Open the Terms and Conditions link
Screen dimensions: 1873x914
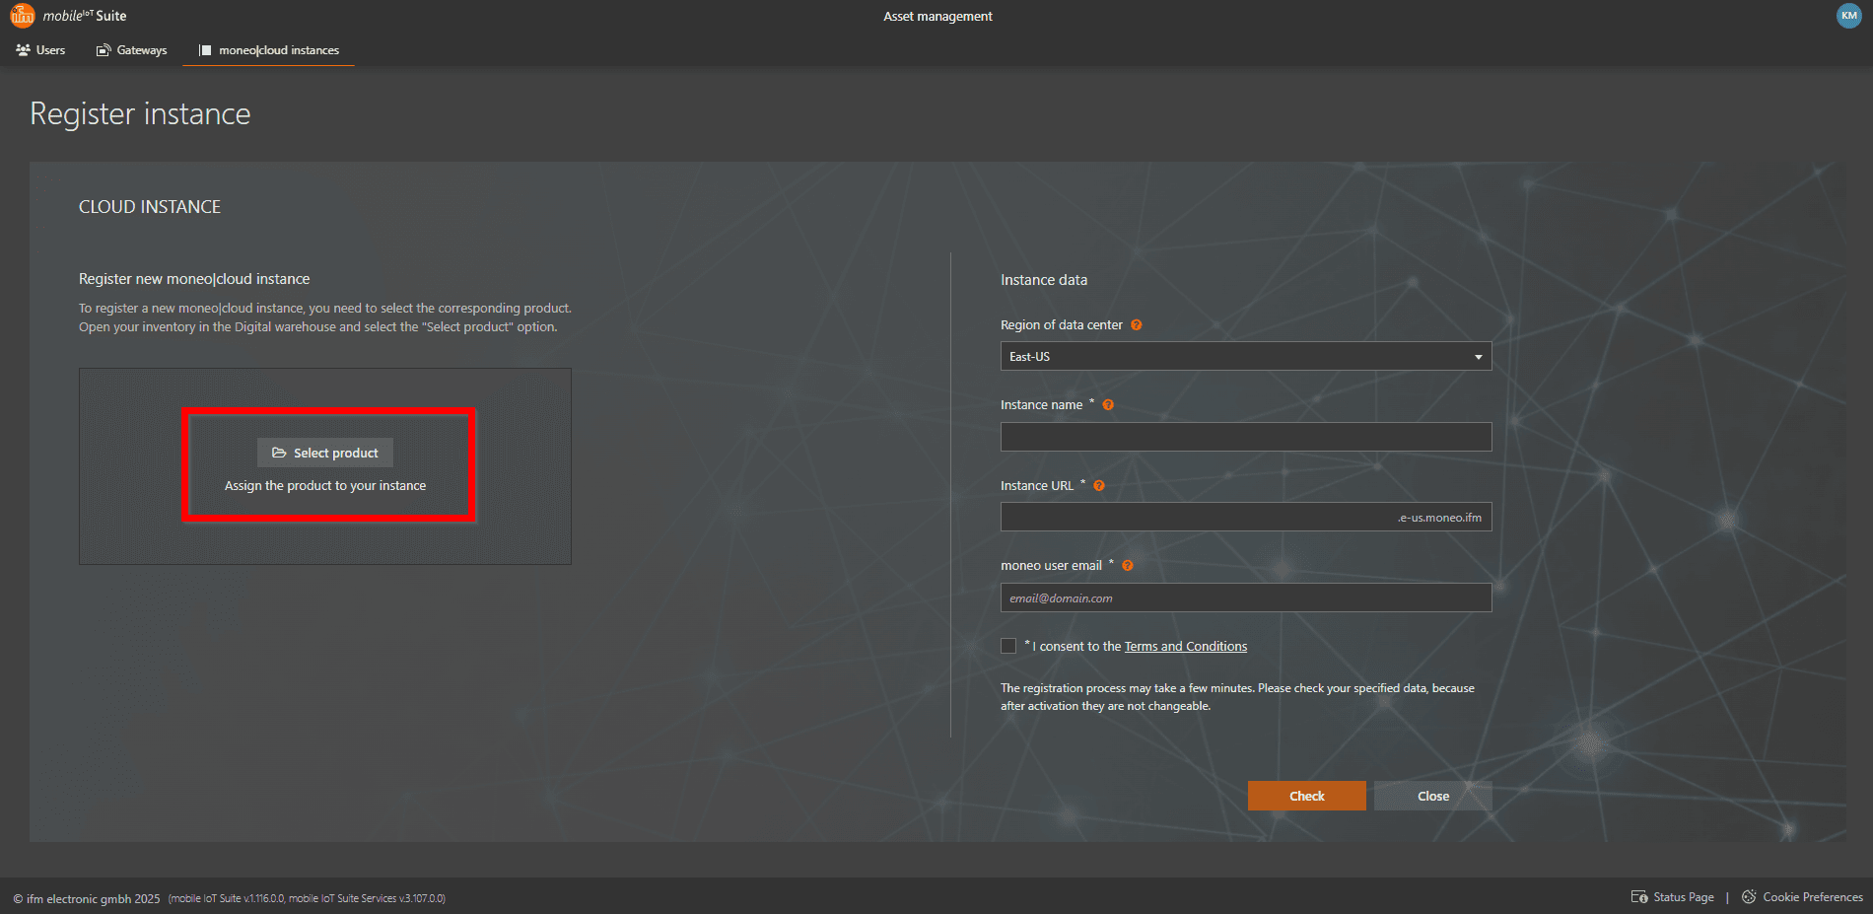click(1186, 647)
